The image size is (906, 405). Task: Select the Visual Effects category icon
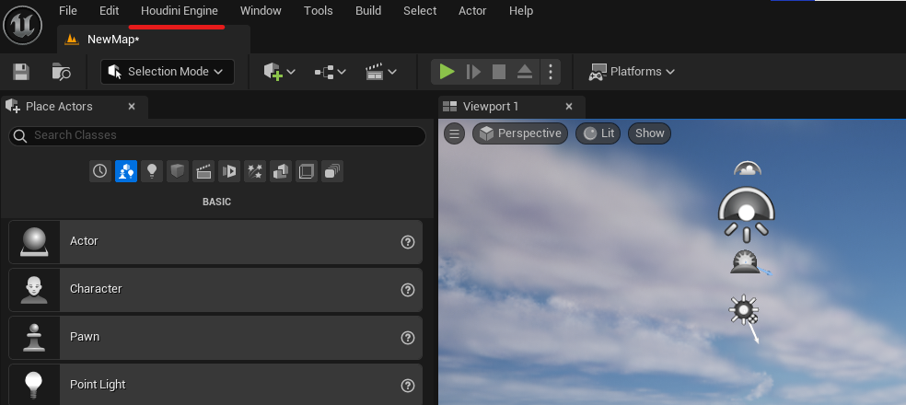tap(229, 171)
